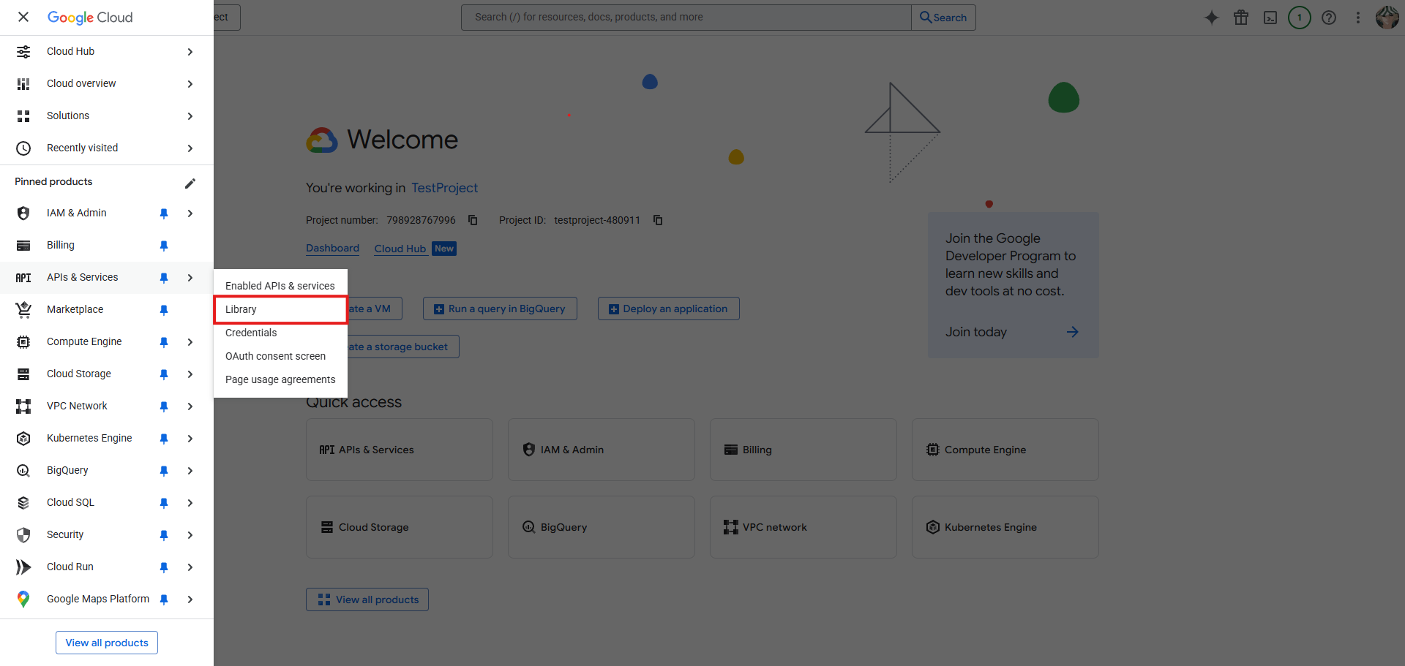Expand the Cloud Hub submenu chevron

pos(190,52)
